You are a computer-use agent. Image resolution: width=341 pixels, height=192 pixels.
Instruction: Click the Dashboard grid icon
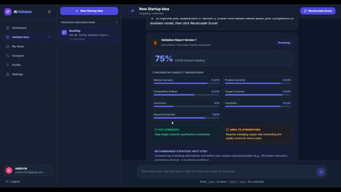(8, 28)
